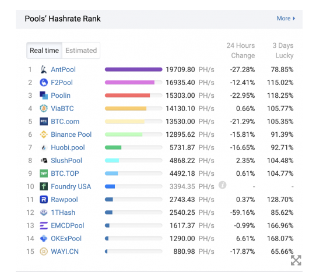Open the Poolin pool link
The image size is (309, 276).
click(61, 95)
